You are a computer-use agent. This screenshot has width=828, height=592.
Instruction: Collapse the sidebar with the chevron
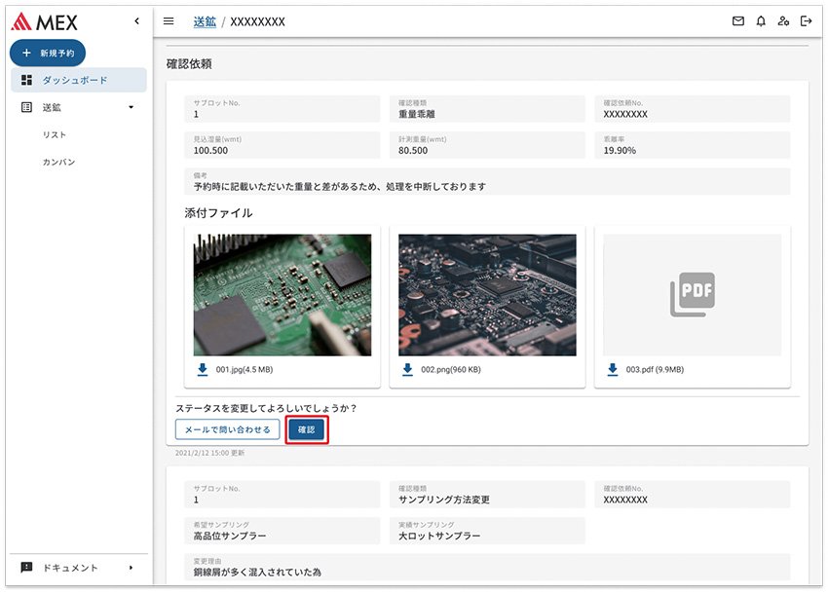137,21
